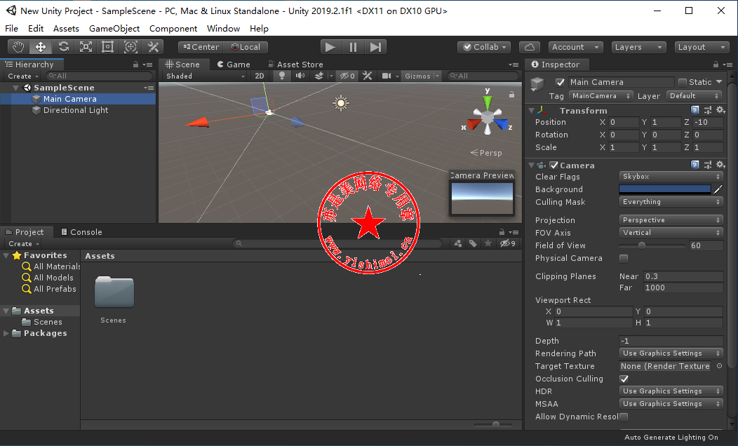Open Camera component gear menu
Screen dimensions: 738x446
click(720, 165)
